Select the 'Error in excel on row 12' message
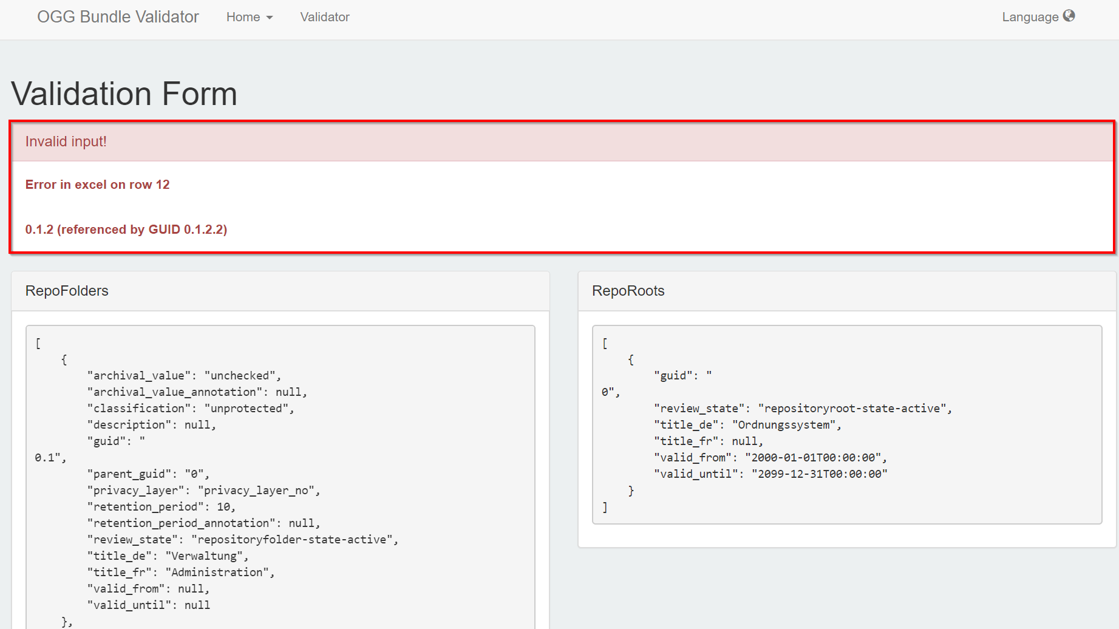The width and height of the screenshot is (1119, 629). 98,185
